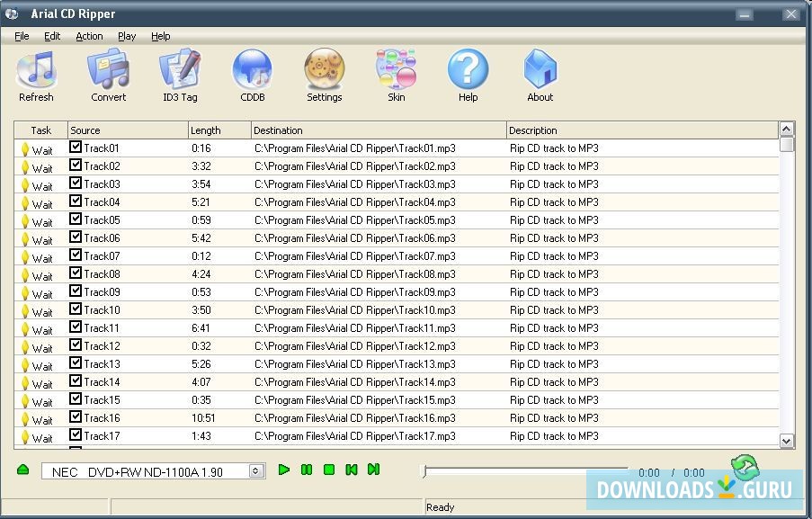
Task: Uncheck the Track08 checkbox
Action: click(x=76, y=273)
